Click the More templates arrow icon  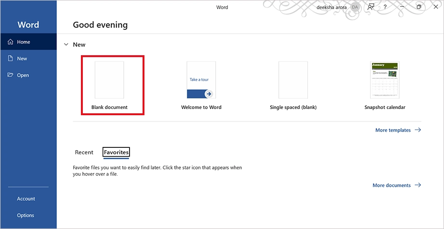[418, 130]
